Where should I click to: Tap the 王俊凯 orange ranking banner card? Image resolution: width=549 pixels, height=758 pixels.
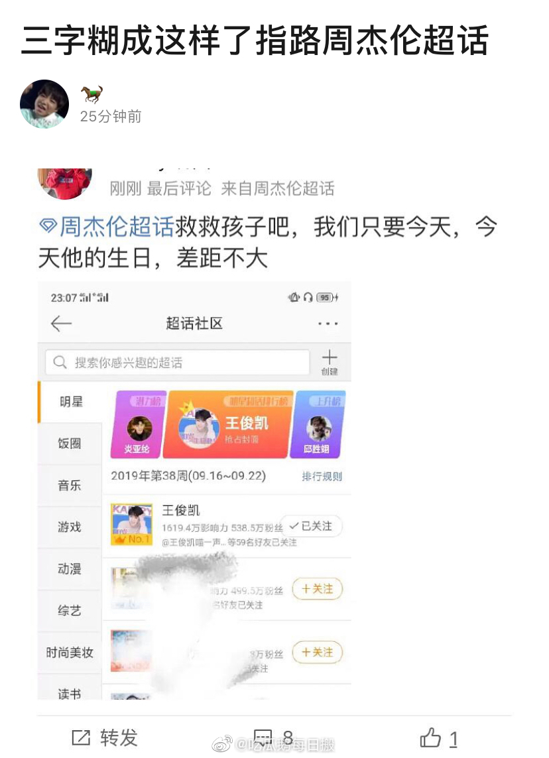[227, 424]
